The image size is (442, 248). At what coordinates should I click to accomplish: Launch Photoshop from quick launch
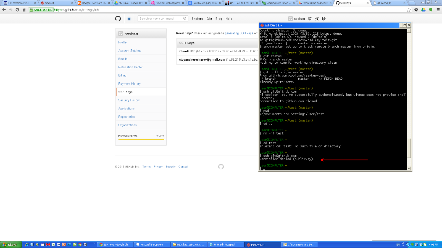click(x=69, y=244)
